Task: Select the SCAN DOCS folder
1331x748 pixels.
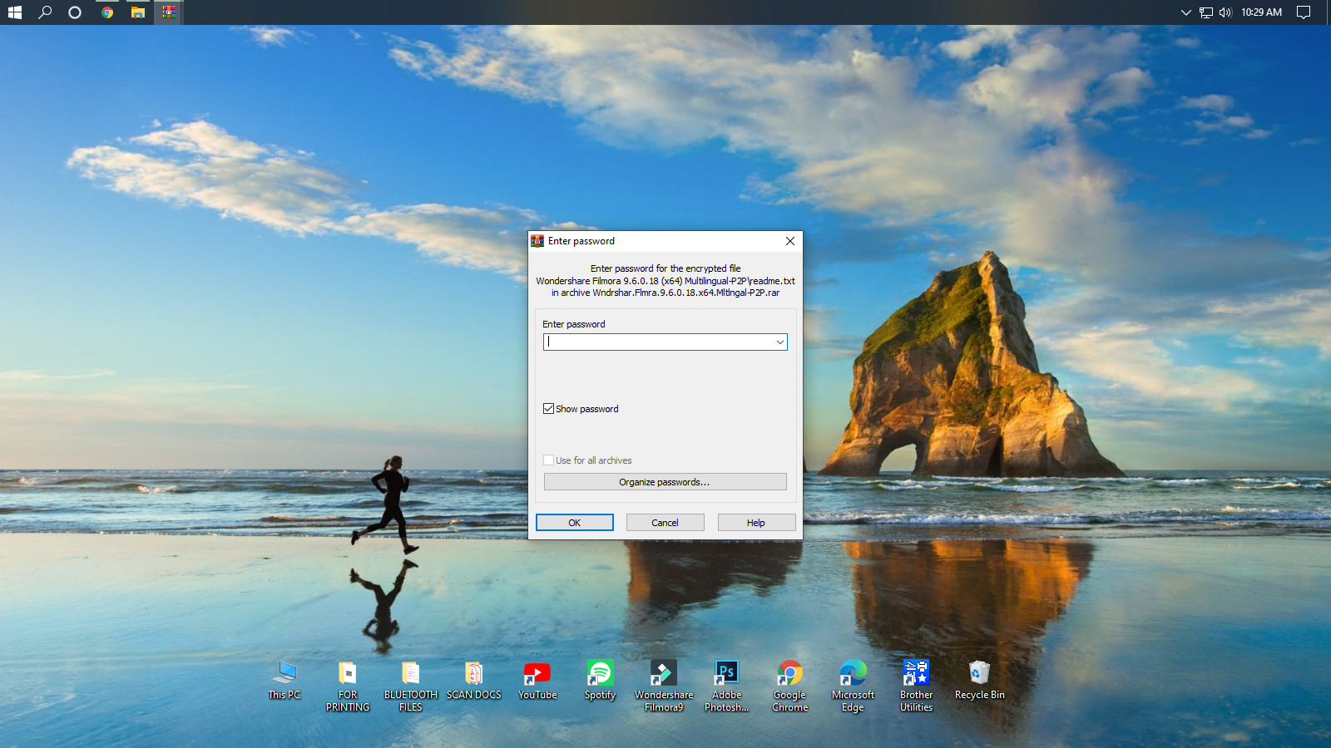Action: [x=473, y=674]
